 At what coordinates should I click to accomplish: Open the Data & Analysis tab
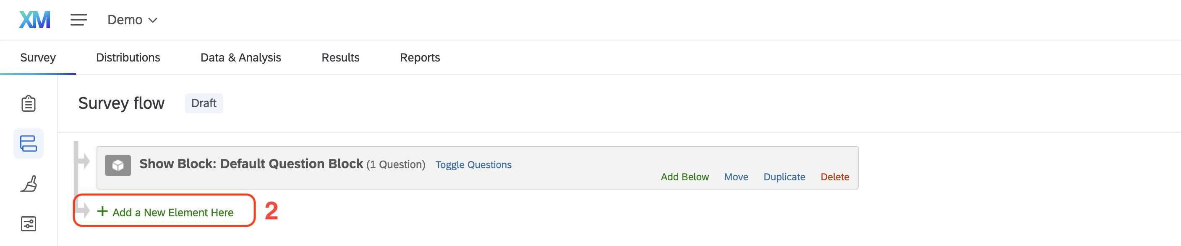[x=240, y=58]
